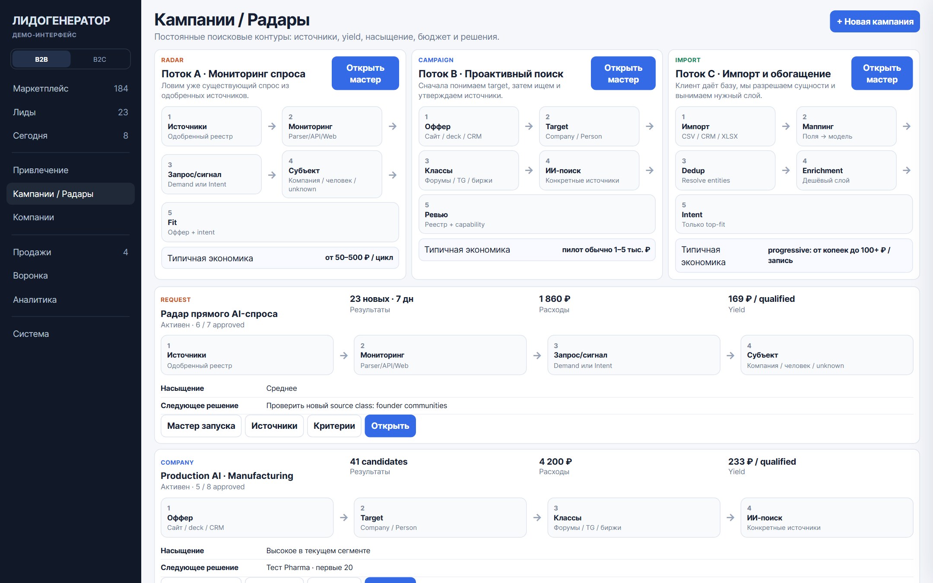Select Поток C step 4 Enrichment card
Screen dimensions: 933x583
coord(846,171)
